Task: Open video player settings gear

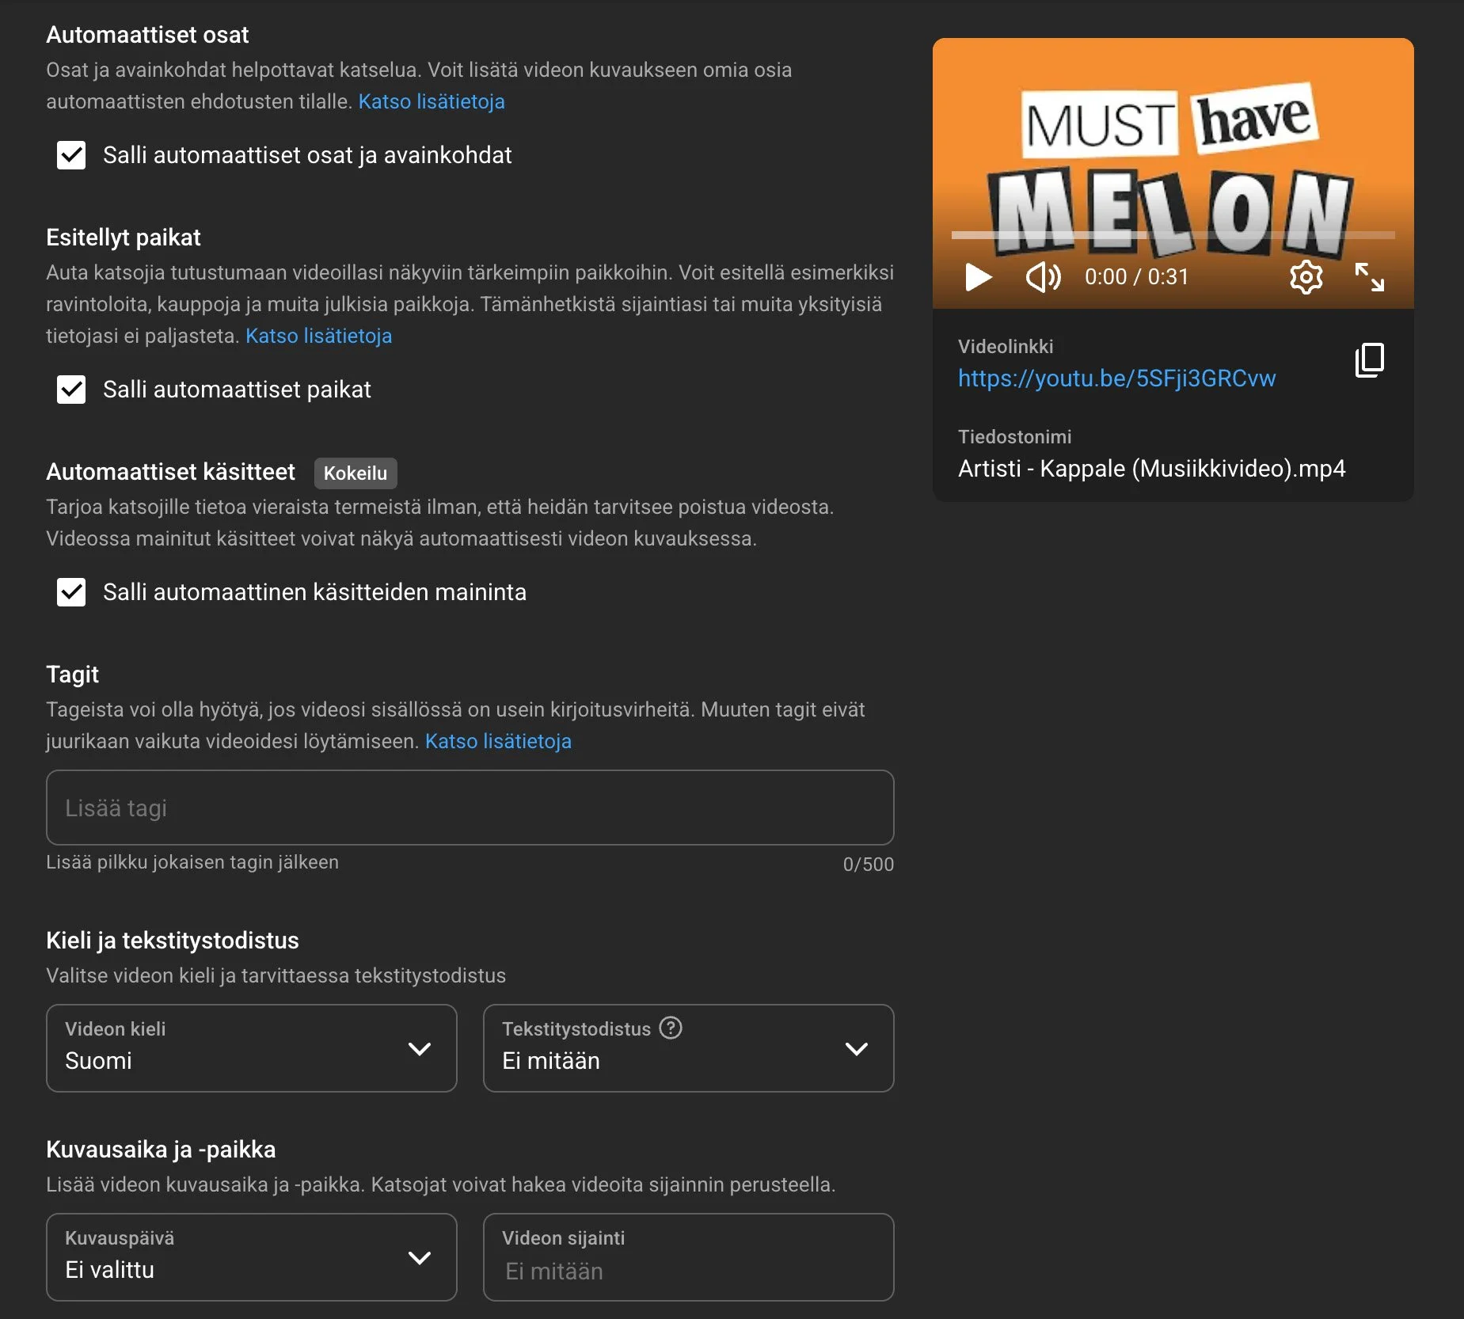Action: 1306,277
